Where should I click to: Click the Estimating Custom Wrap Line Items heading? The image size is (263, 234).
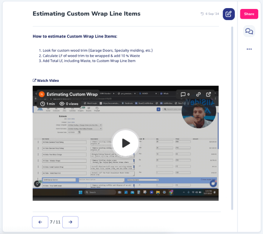87,14
